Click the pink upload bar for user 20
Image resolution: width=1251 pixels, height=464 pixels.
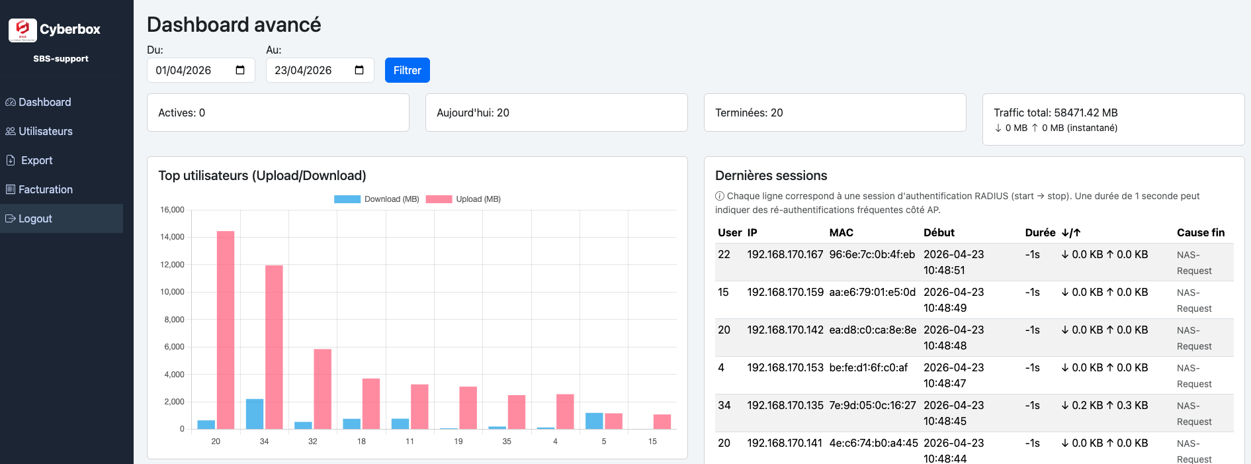click(226, 330)
